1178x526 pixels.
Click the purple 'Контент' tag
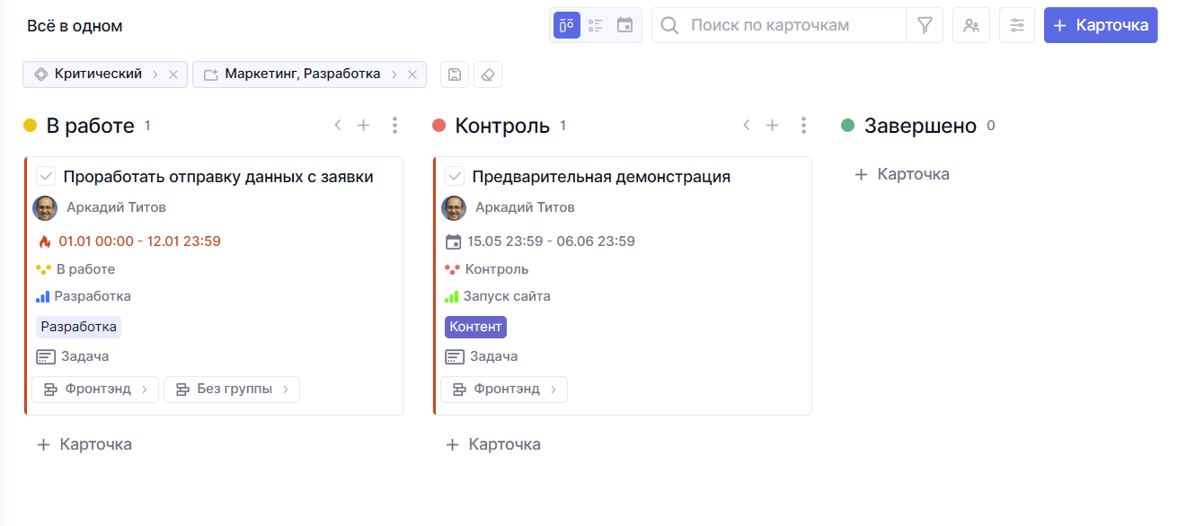(x=475, y=327)
